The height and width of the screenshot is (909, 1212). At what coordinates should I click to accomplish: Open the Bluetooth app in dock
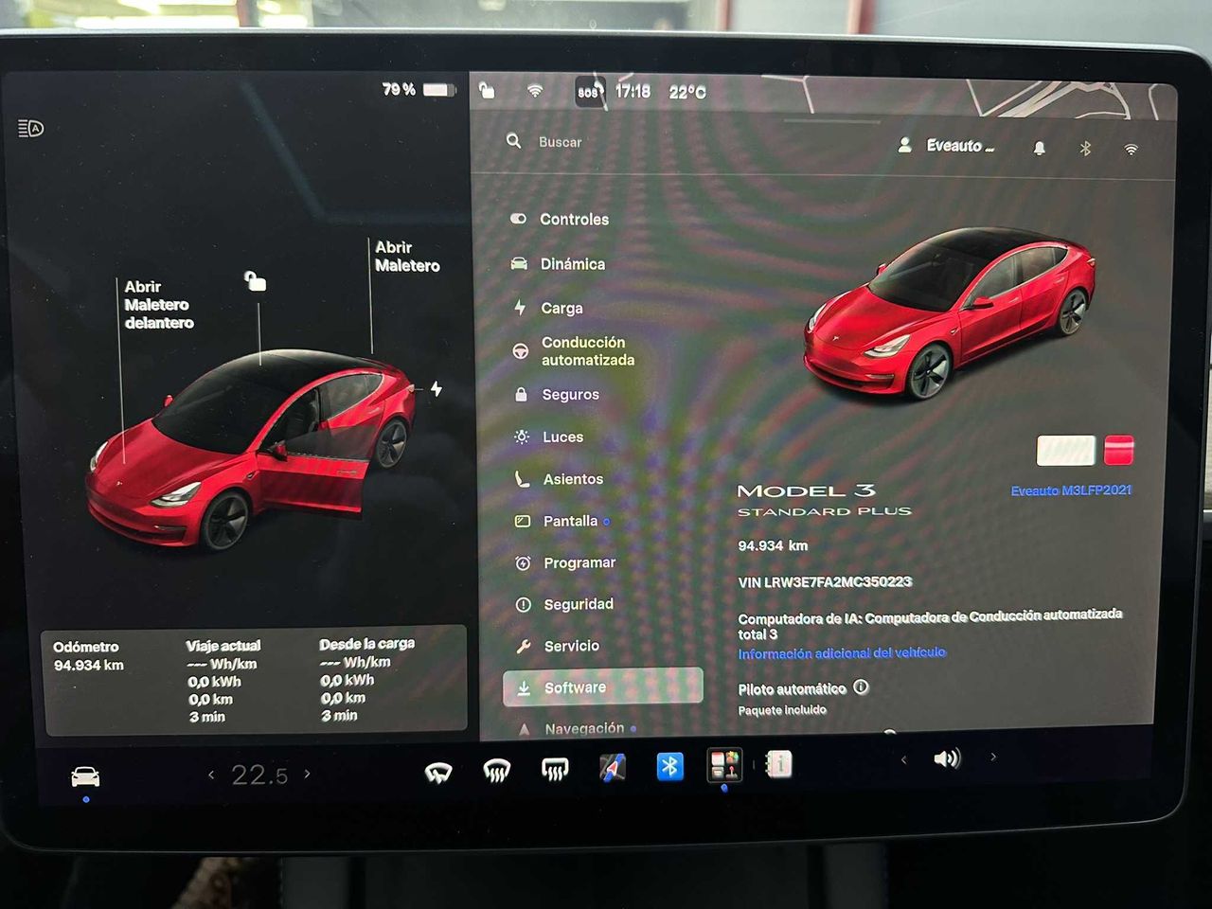pos(670,766)
